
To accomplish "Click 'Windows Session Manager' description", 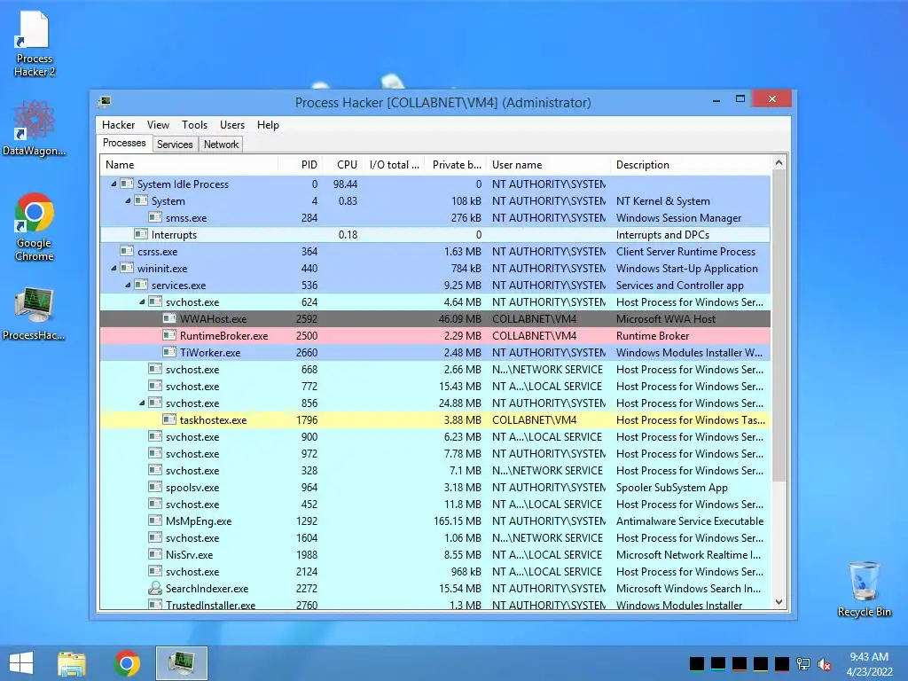I will pos(678,218).
